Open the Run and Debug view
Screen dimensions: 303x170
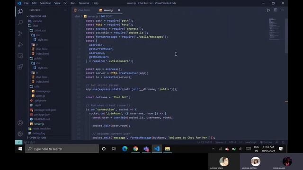(x=20, y=45)
